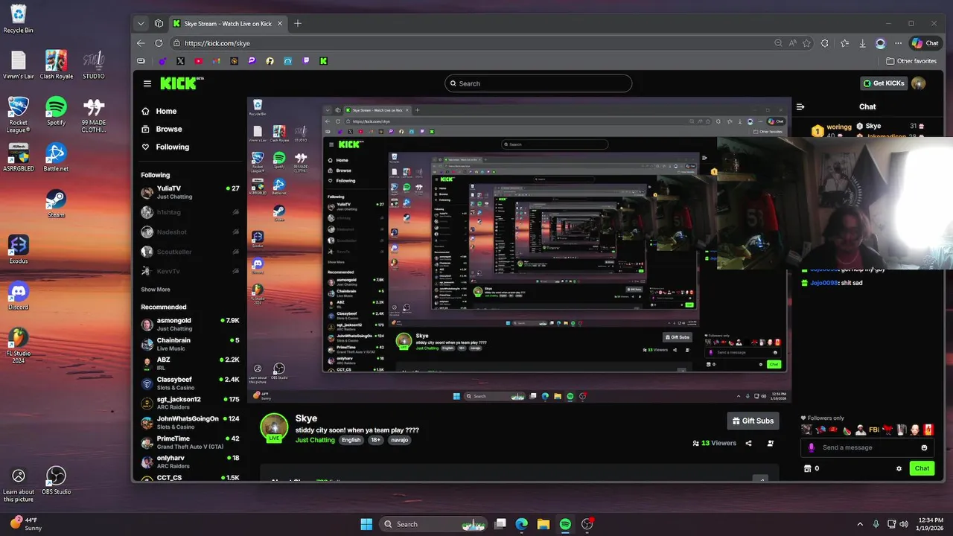
Task: Open the channel shop icon showing 0
Action: point(811,468)
